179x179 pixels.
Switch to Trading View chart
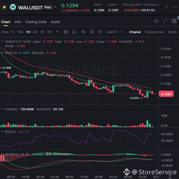tap(155, 32)
